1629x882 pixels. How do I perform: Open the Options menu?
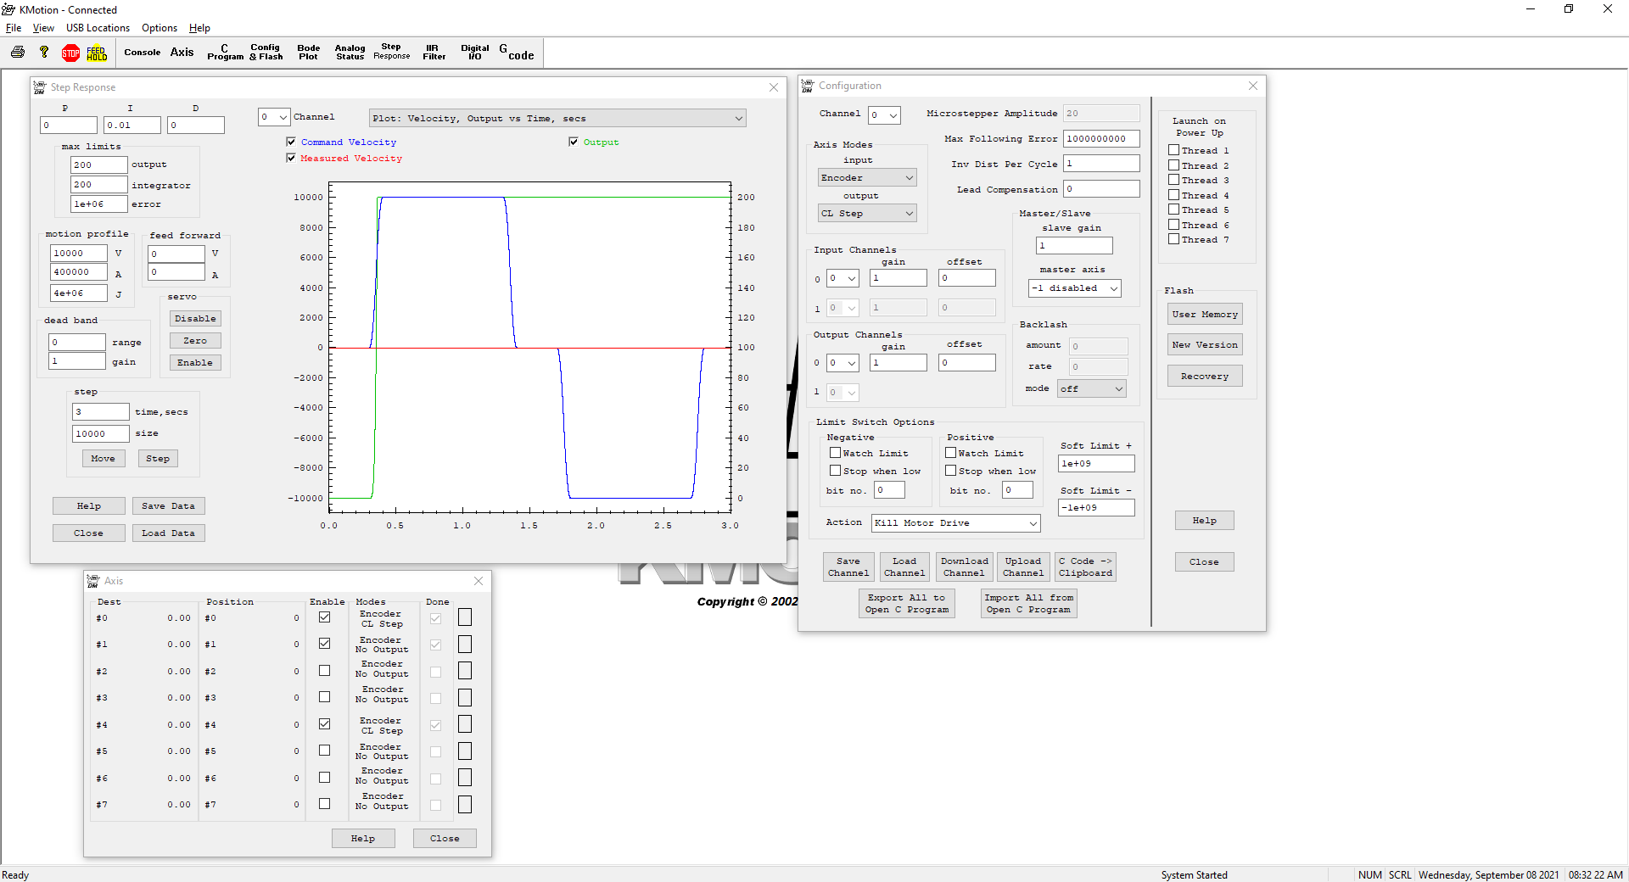(x=160, y=28)
